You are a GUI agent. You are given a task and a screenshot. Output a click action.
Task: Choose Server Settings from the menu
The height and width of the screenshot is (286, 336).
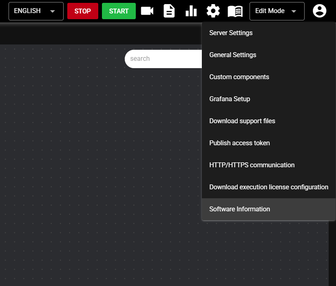click(231, 33)
